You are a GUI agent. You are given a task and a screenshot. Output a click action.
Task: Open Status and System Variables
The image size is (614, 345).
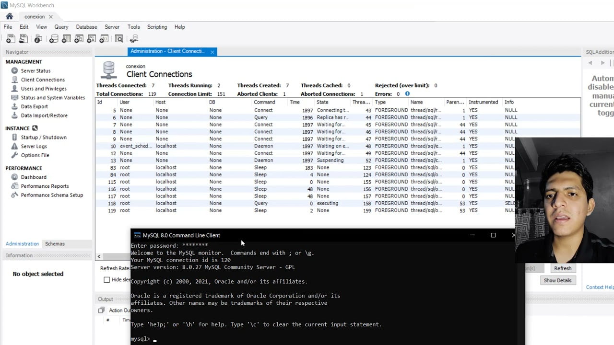(x=53, y=98)
